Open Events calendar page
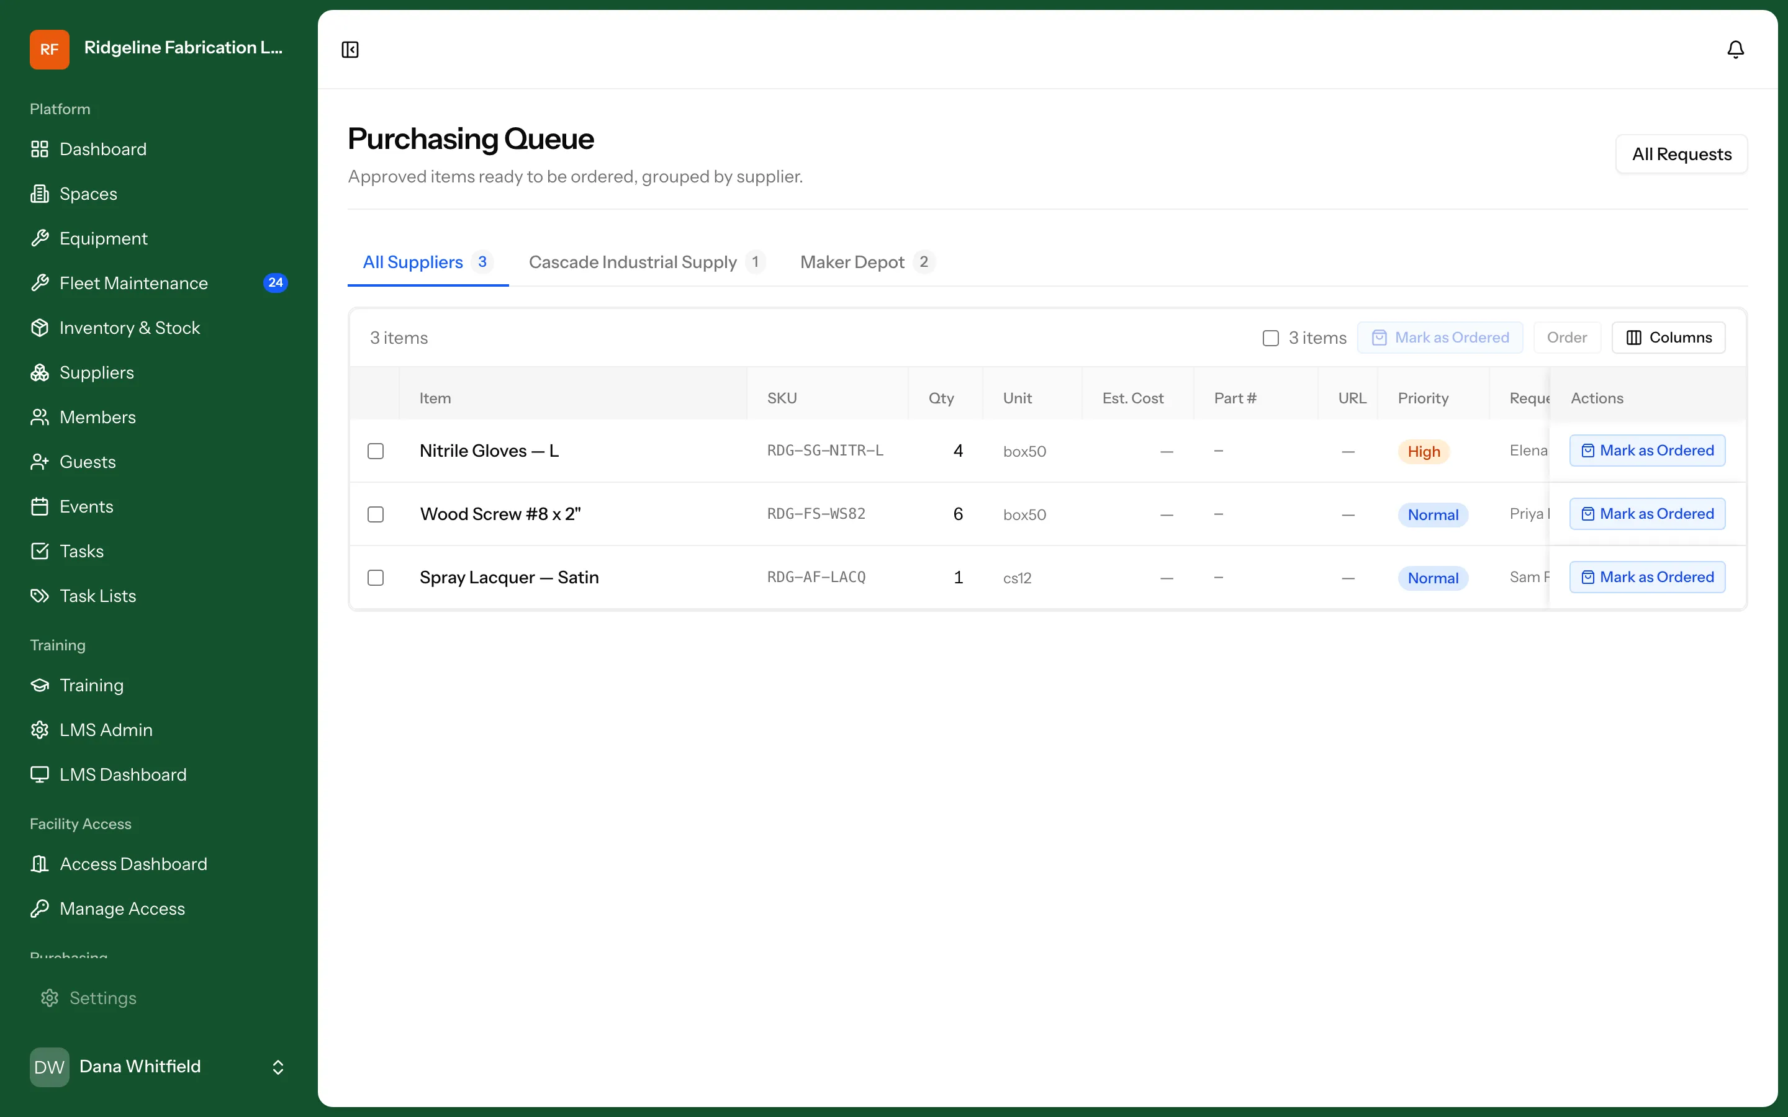Image resolution: width=1788 pixels, height=1117 pixels. pos(159,507)
